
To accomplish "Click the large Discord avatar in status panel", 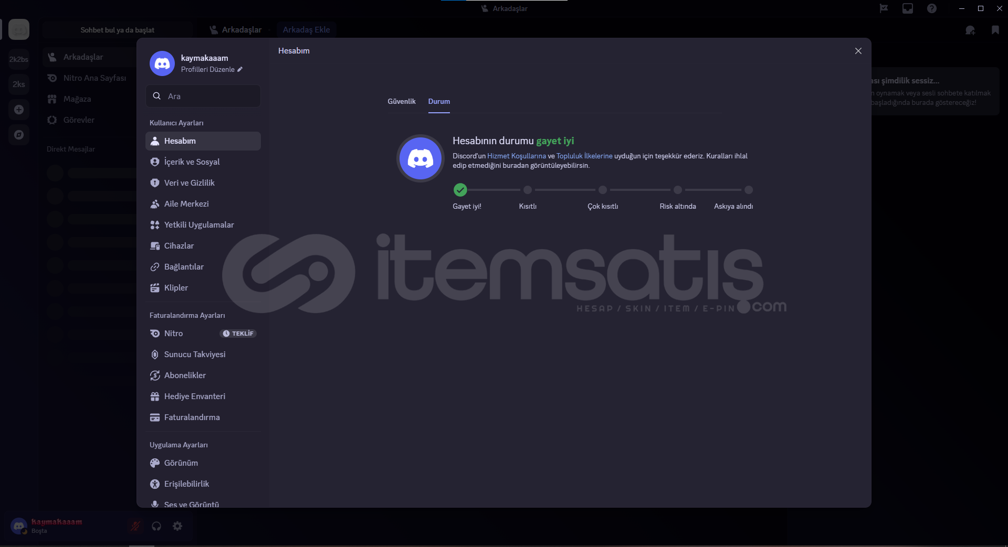I will 421,158.
